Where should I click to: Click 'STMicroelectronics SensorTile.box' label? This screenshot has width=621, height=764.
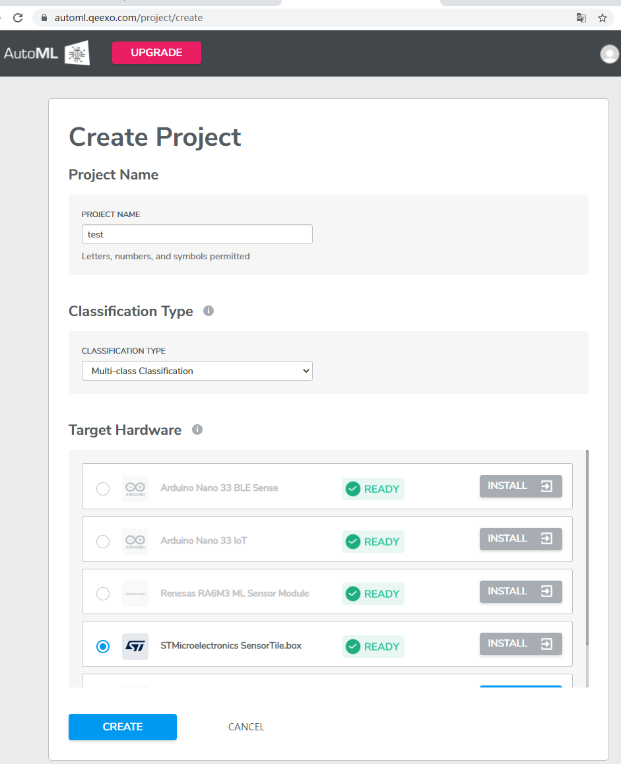pos(231,646)
